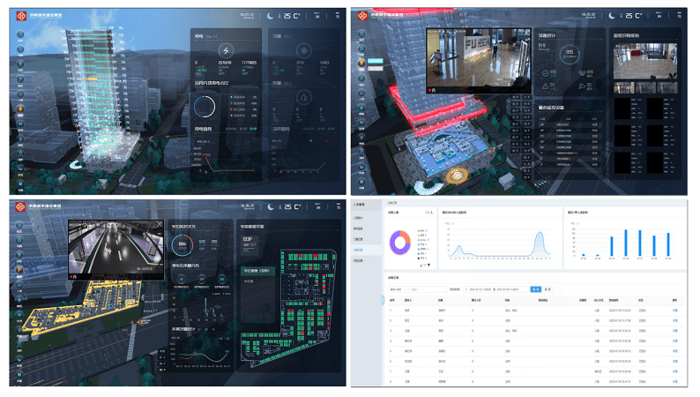Open the large lobby monitoring video thumbnail
700x397 pixels.
pos(645,61)
